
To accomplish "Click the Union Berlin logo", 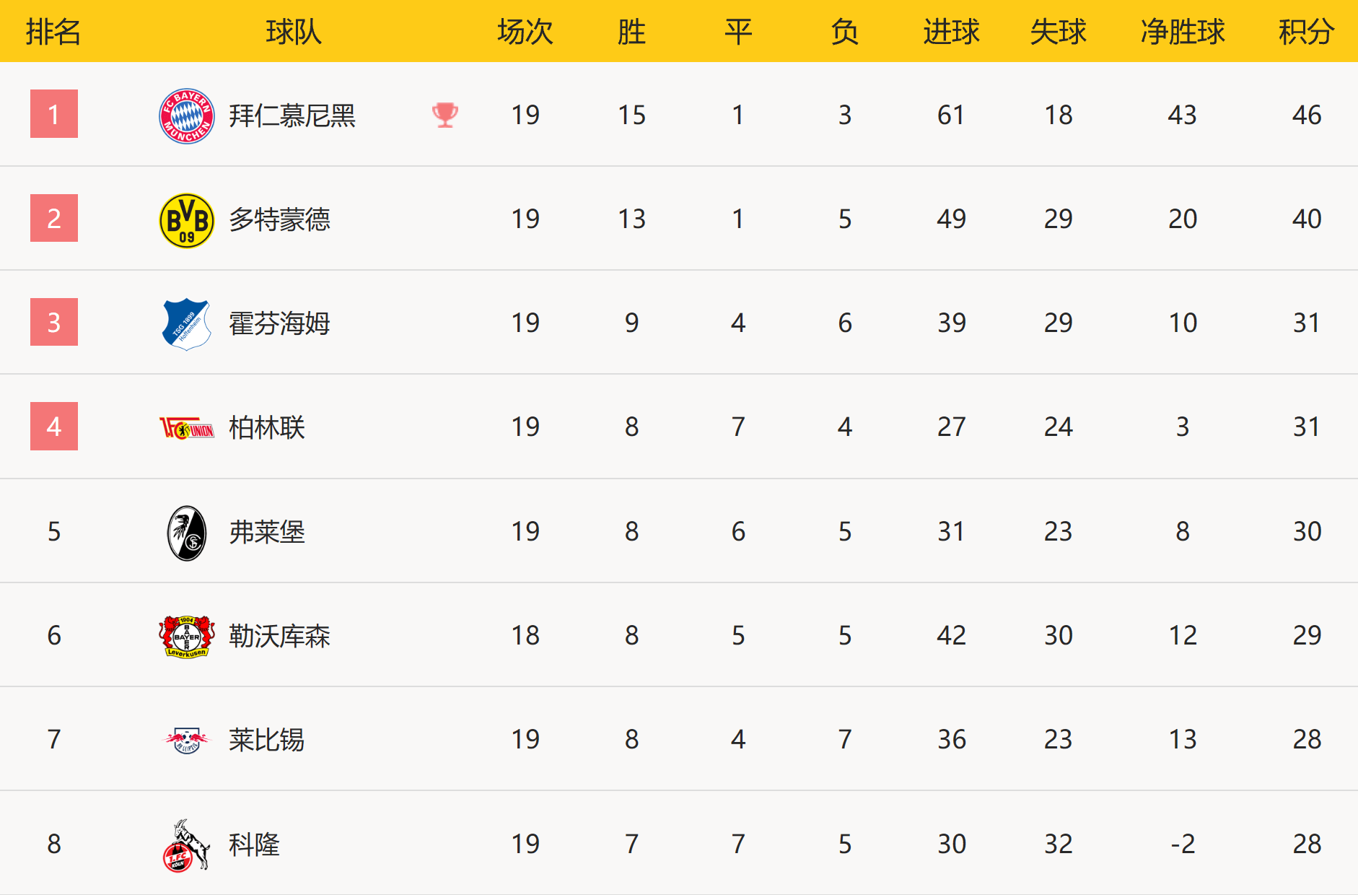I will pos(186,428).
